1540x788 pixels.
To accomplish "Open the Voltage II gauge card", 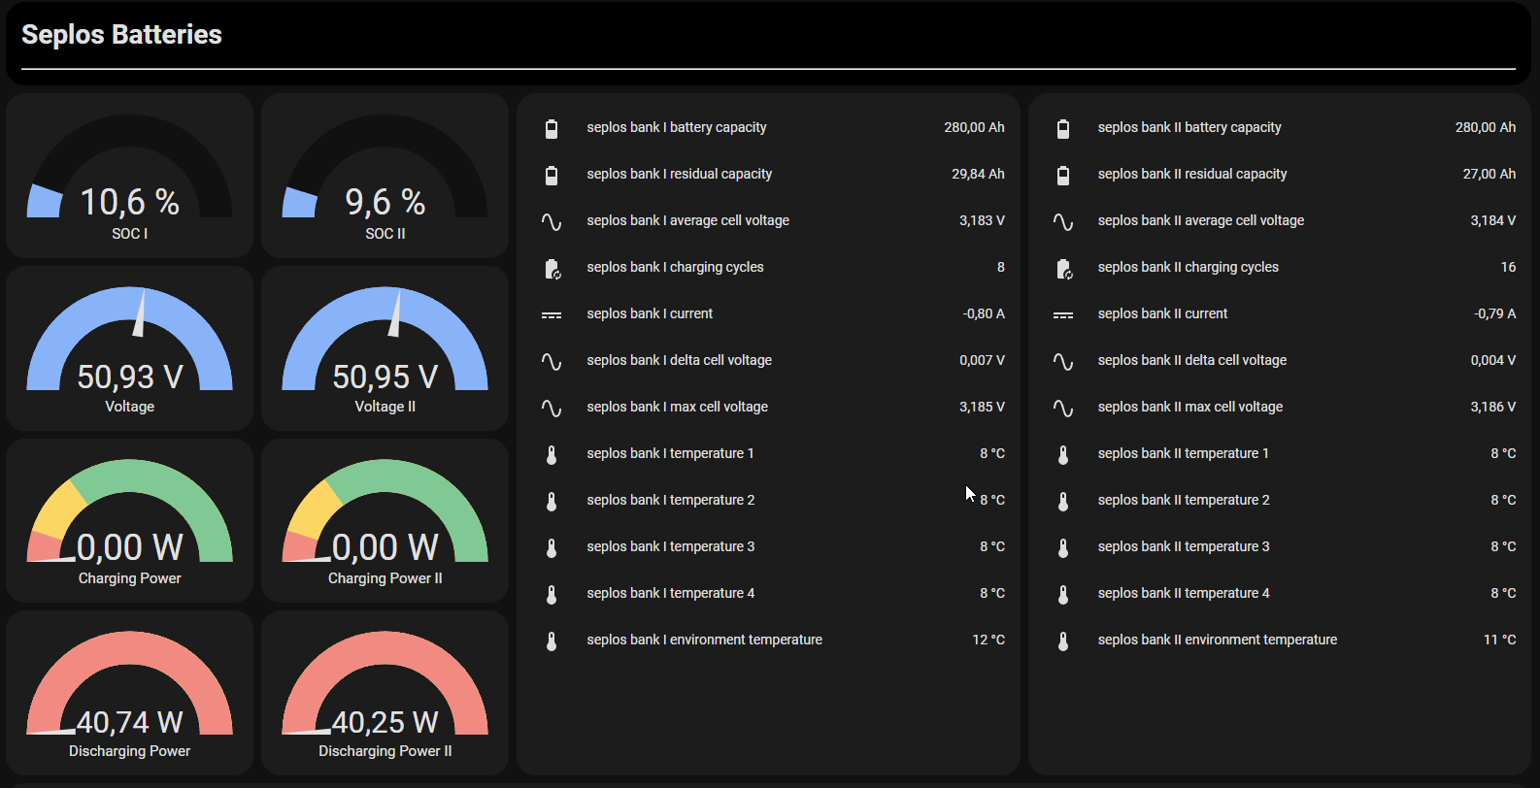I will [x=385, y=348].
